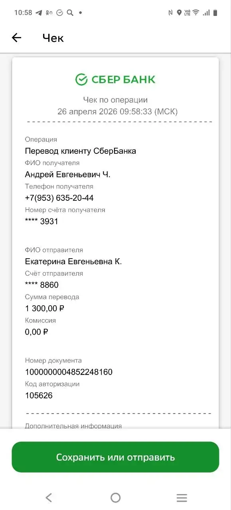Select the document number 1000000004852248160
The image size is (231, 510).
[69, 372]
